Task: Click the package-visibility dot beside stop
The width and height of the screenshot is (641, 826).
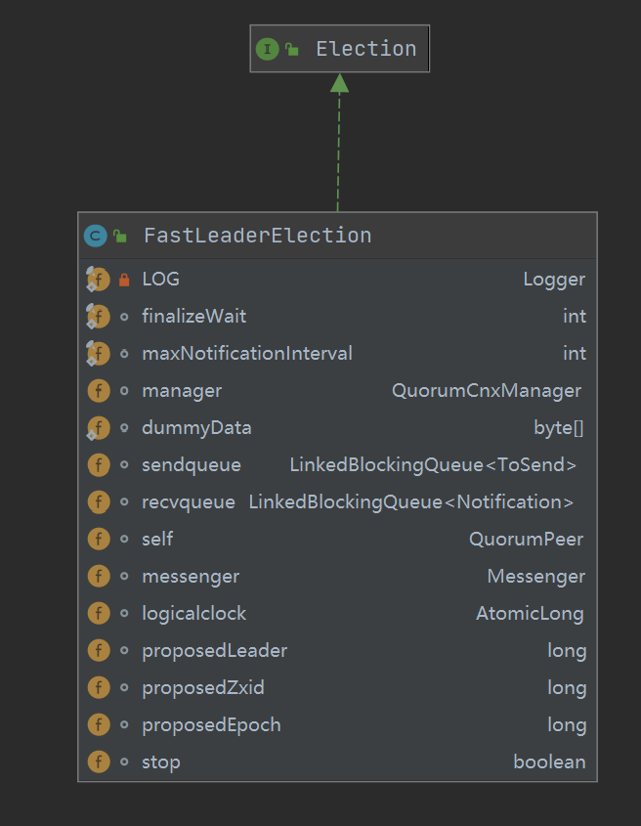Action: tap(124, 761)
